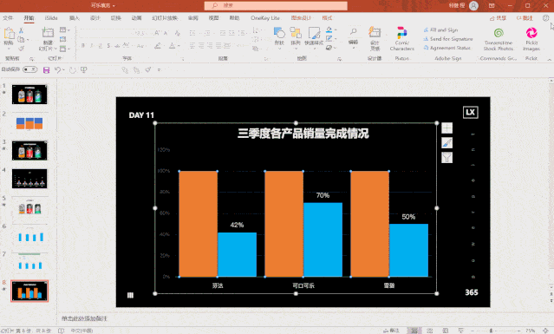Open the Font Color dropdown arrow
The width and height of the screenshot is (554, 334).
179,46
